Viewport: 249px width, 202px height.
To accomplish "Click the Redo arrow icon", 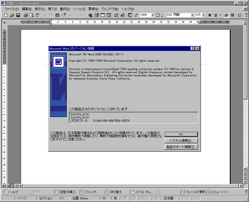I will pos(80,15).
